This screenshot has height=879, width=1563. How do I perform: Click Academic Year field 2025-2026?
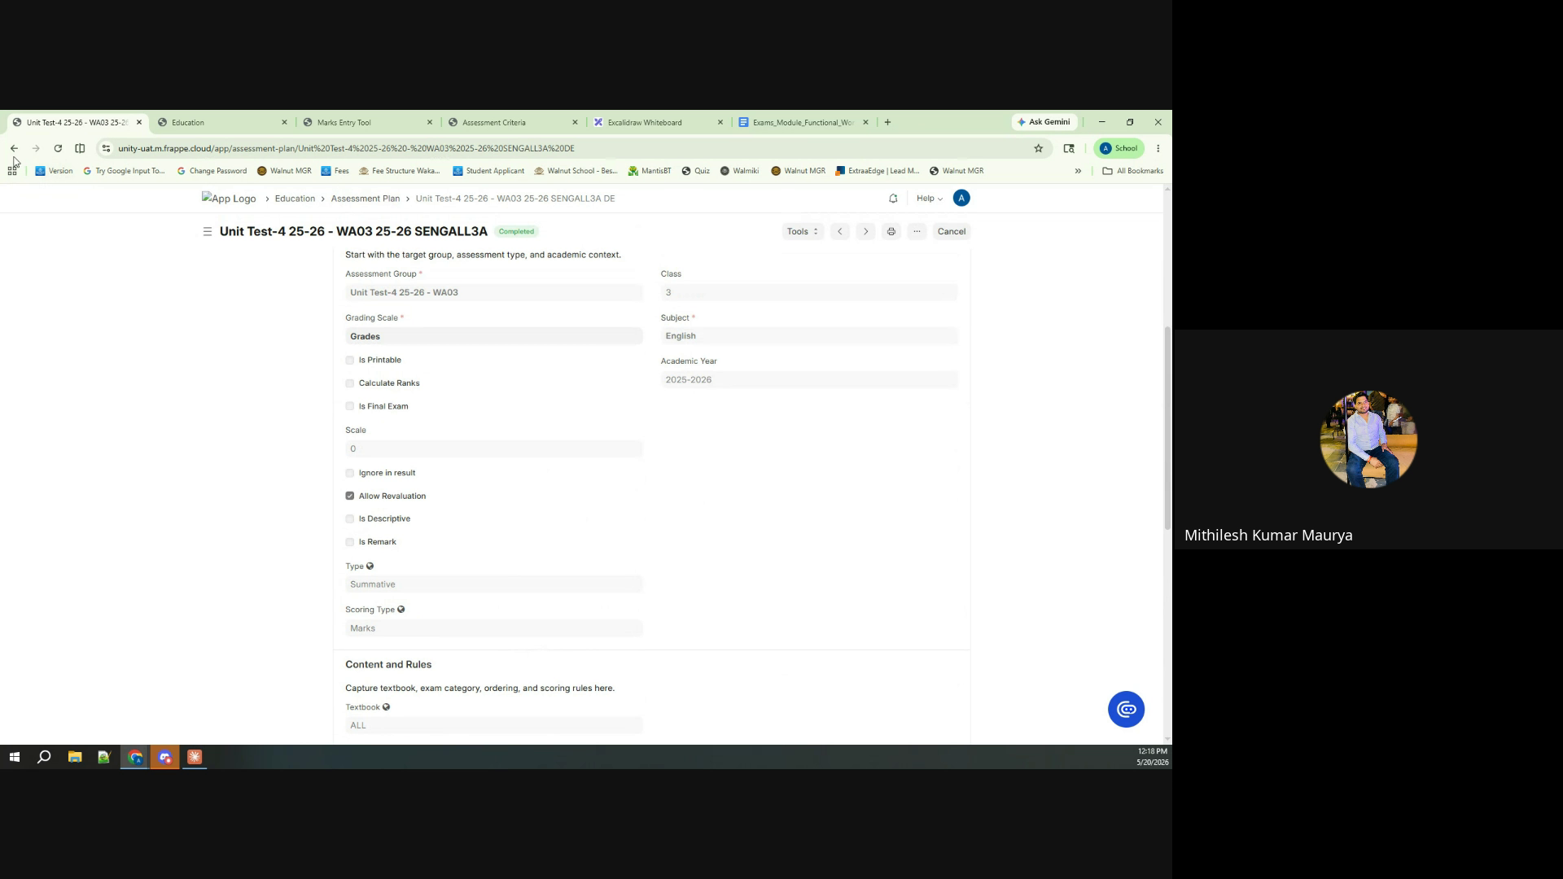pos(809,380)
